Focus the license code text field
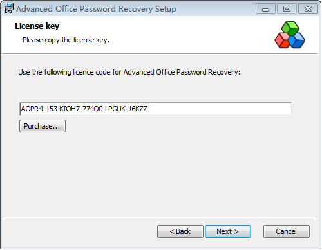The height and width of the screenshot is (250, 322). click(x=156, y=109)
